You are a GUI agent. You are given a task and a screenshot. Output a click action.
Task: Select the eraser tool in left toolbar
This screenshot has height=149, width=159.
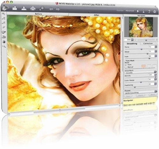4,27
